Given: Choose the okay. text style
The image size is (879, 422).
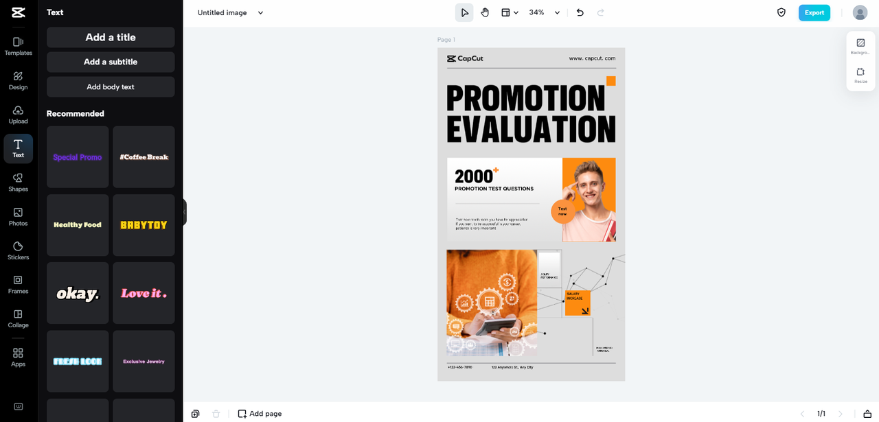Looking at the screenshot, I should [x=78, y=293].
